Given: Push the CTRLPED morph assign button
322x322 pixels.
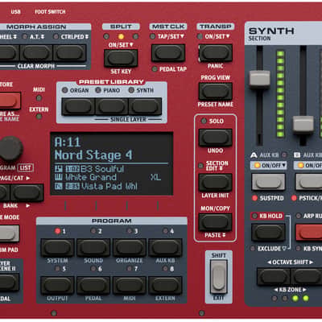Looking at the screenshot, I should pyautogui.click(x=70, y=52).
